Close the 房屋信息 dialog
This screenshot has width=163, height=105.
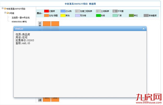pos(143,28)
